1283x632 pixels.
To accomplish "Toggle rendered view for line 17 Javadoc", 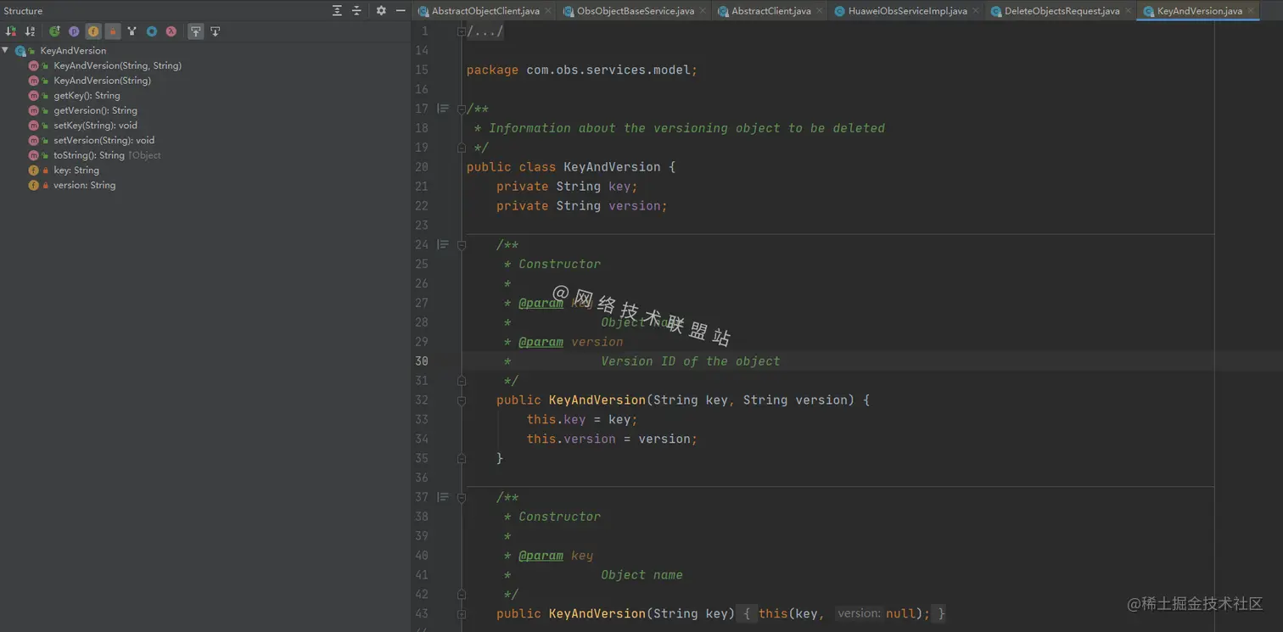I will pos(443,109).
